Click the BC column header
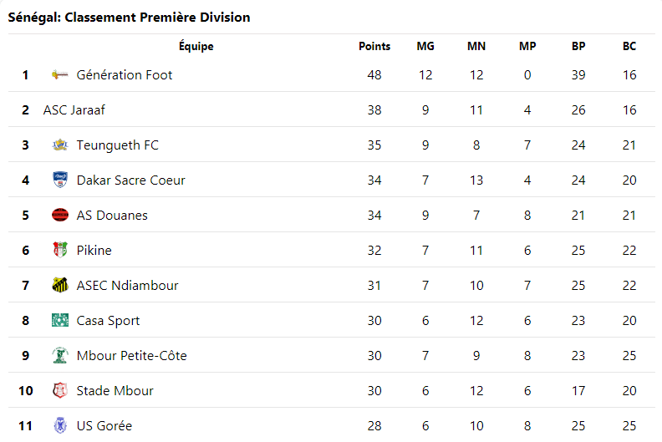Viewport: 662px width, 442px height. pos(629,47)
